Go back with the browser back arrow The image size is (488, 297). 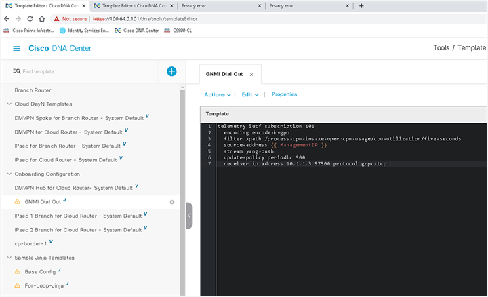(7, 19)
